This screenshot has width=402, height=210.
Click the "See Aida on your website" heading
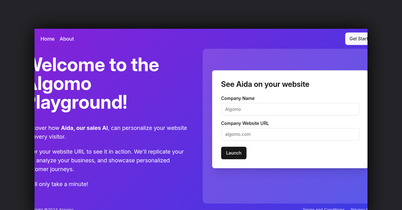coord(265,84)
